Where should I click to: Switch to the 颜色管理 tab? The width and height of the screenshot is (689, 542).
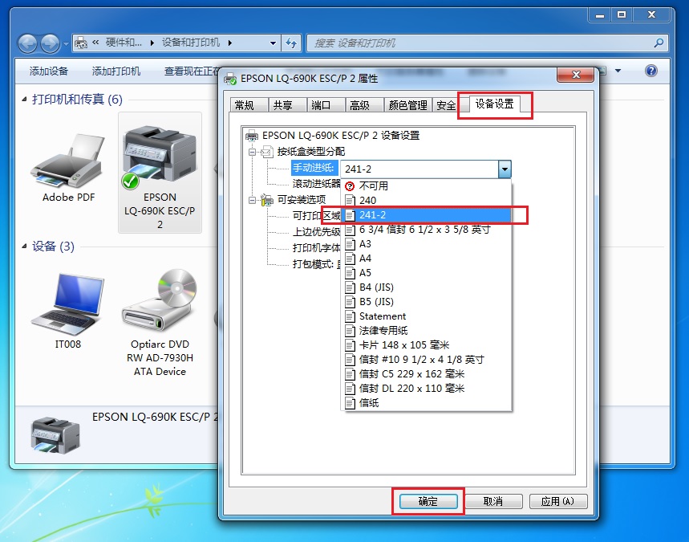coord(407,105)
